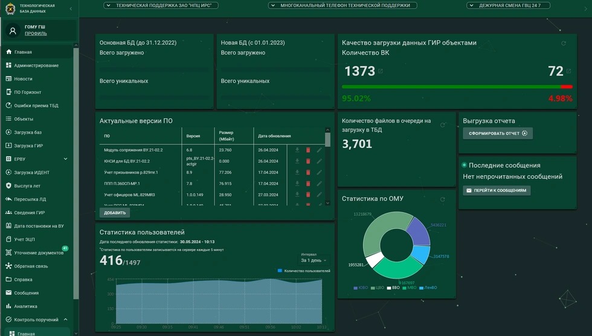Delete the Модуль сопряжения ВУ.21-02.2 row

pos(308,150)
